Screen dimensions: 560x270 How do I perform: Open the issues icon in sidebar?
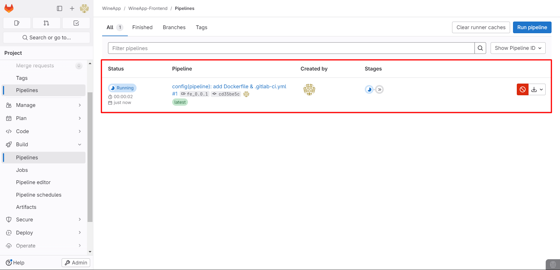[x=17, y=23]
